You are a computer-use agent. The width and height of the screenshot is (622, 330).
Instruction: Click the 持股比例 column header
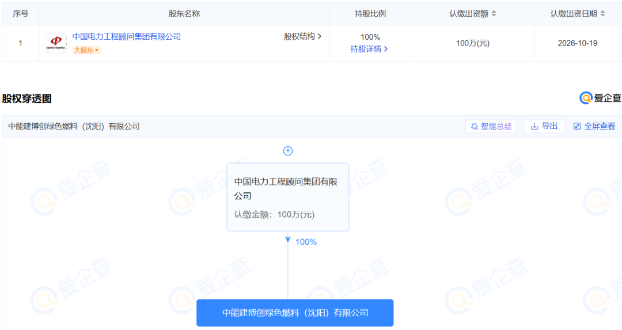(x=370, y=13)
